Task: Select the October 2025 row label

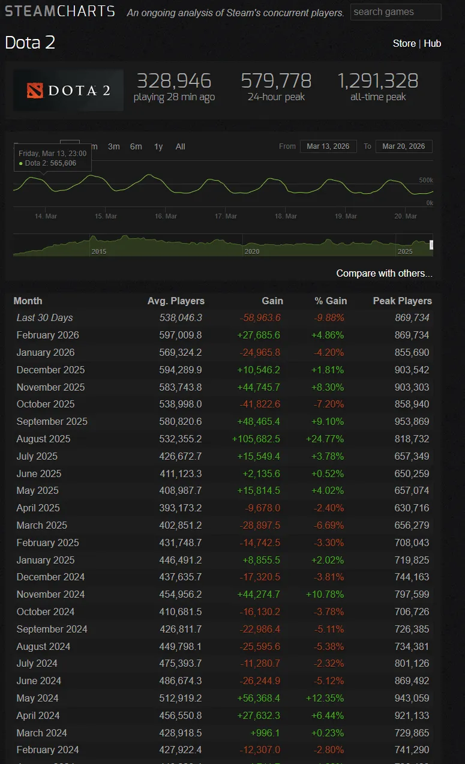Action: pos(46,404)
